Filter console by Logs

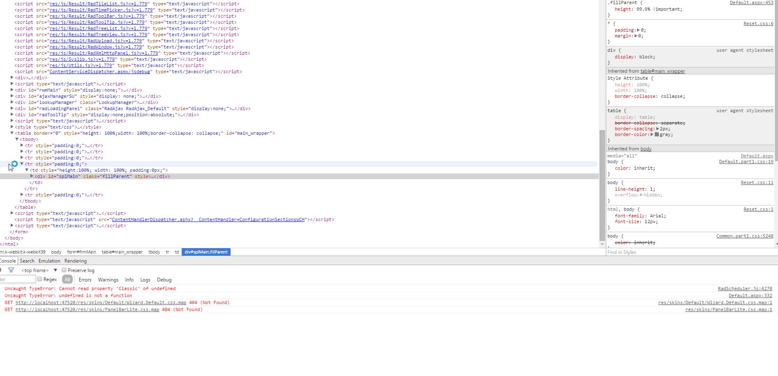pos(145,280)
